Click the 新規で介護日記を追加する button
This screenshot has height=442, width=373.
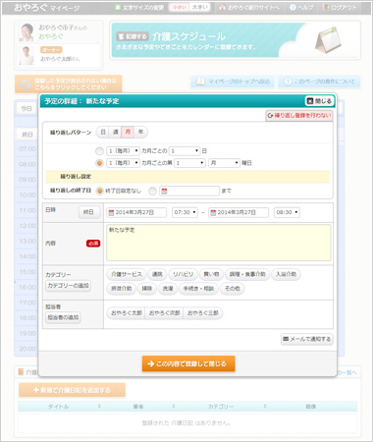(72, 390)
